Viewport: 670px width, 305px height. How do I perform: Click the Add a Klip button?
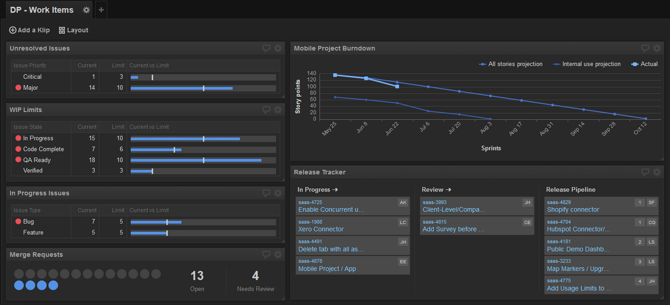point(29,30)
